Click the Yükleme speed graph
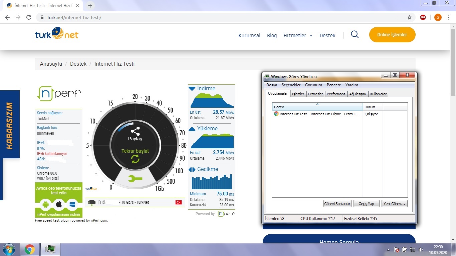This screenshot has height=256, width=456. (212, 141)
